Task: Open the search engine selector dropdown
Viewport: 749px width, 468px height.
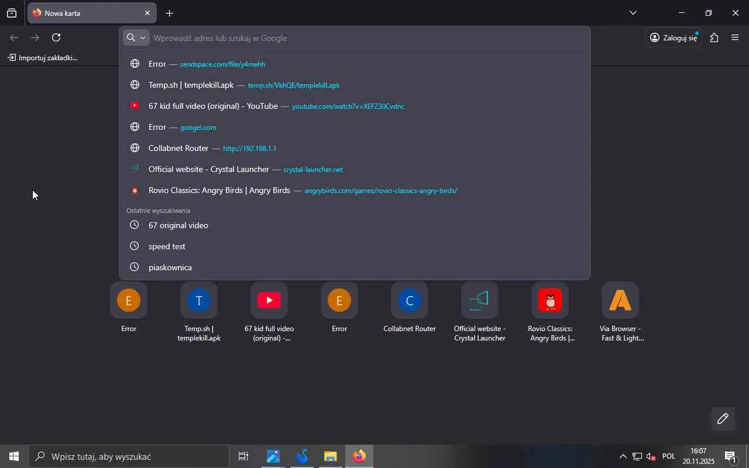Action: 136,37
